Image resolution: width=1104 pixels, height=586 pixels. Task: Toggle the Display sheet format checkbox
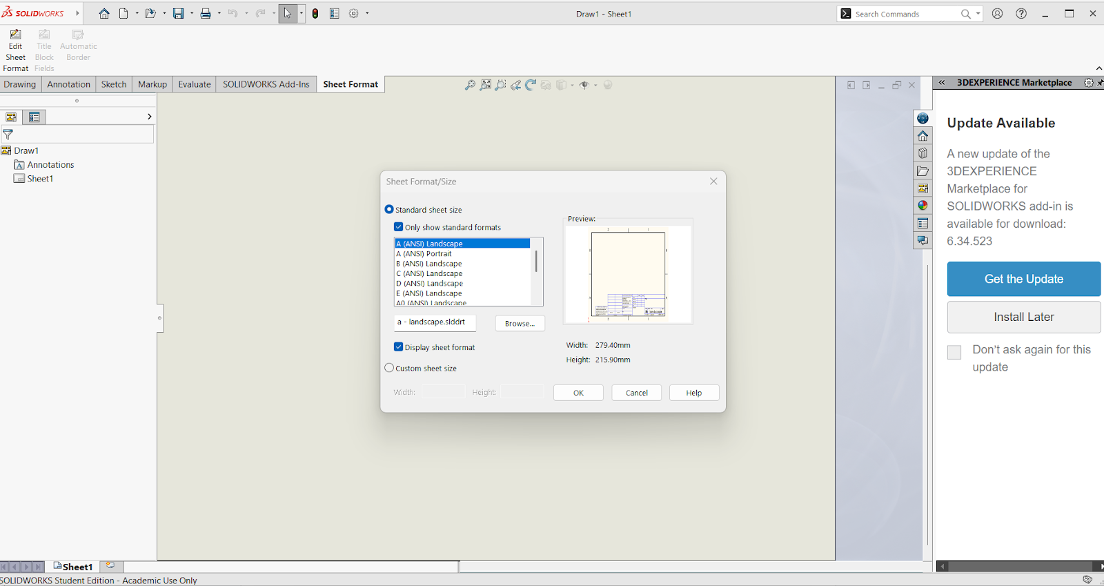click(x=399, y=347)
